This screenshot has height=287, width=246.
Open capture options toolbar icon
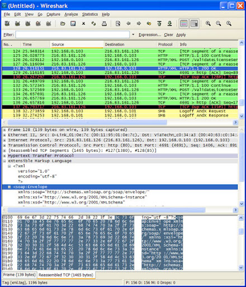point(17,24)
